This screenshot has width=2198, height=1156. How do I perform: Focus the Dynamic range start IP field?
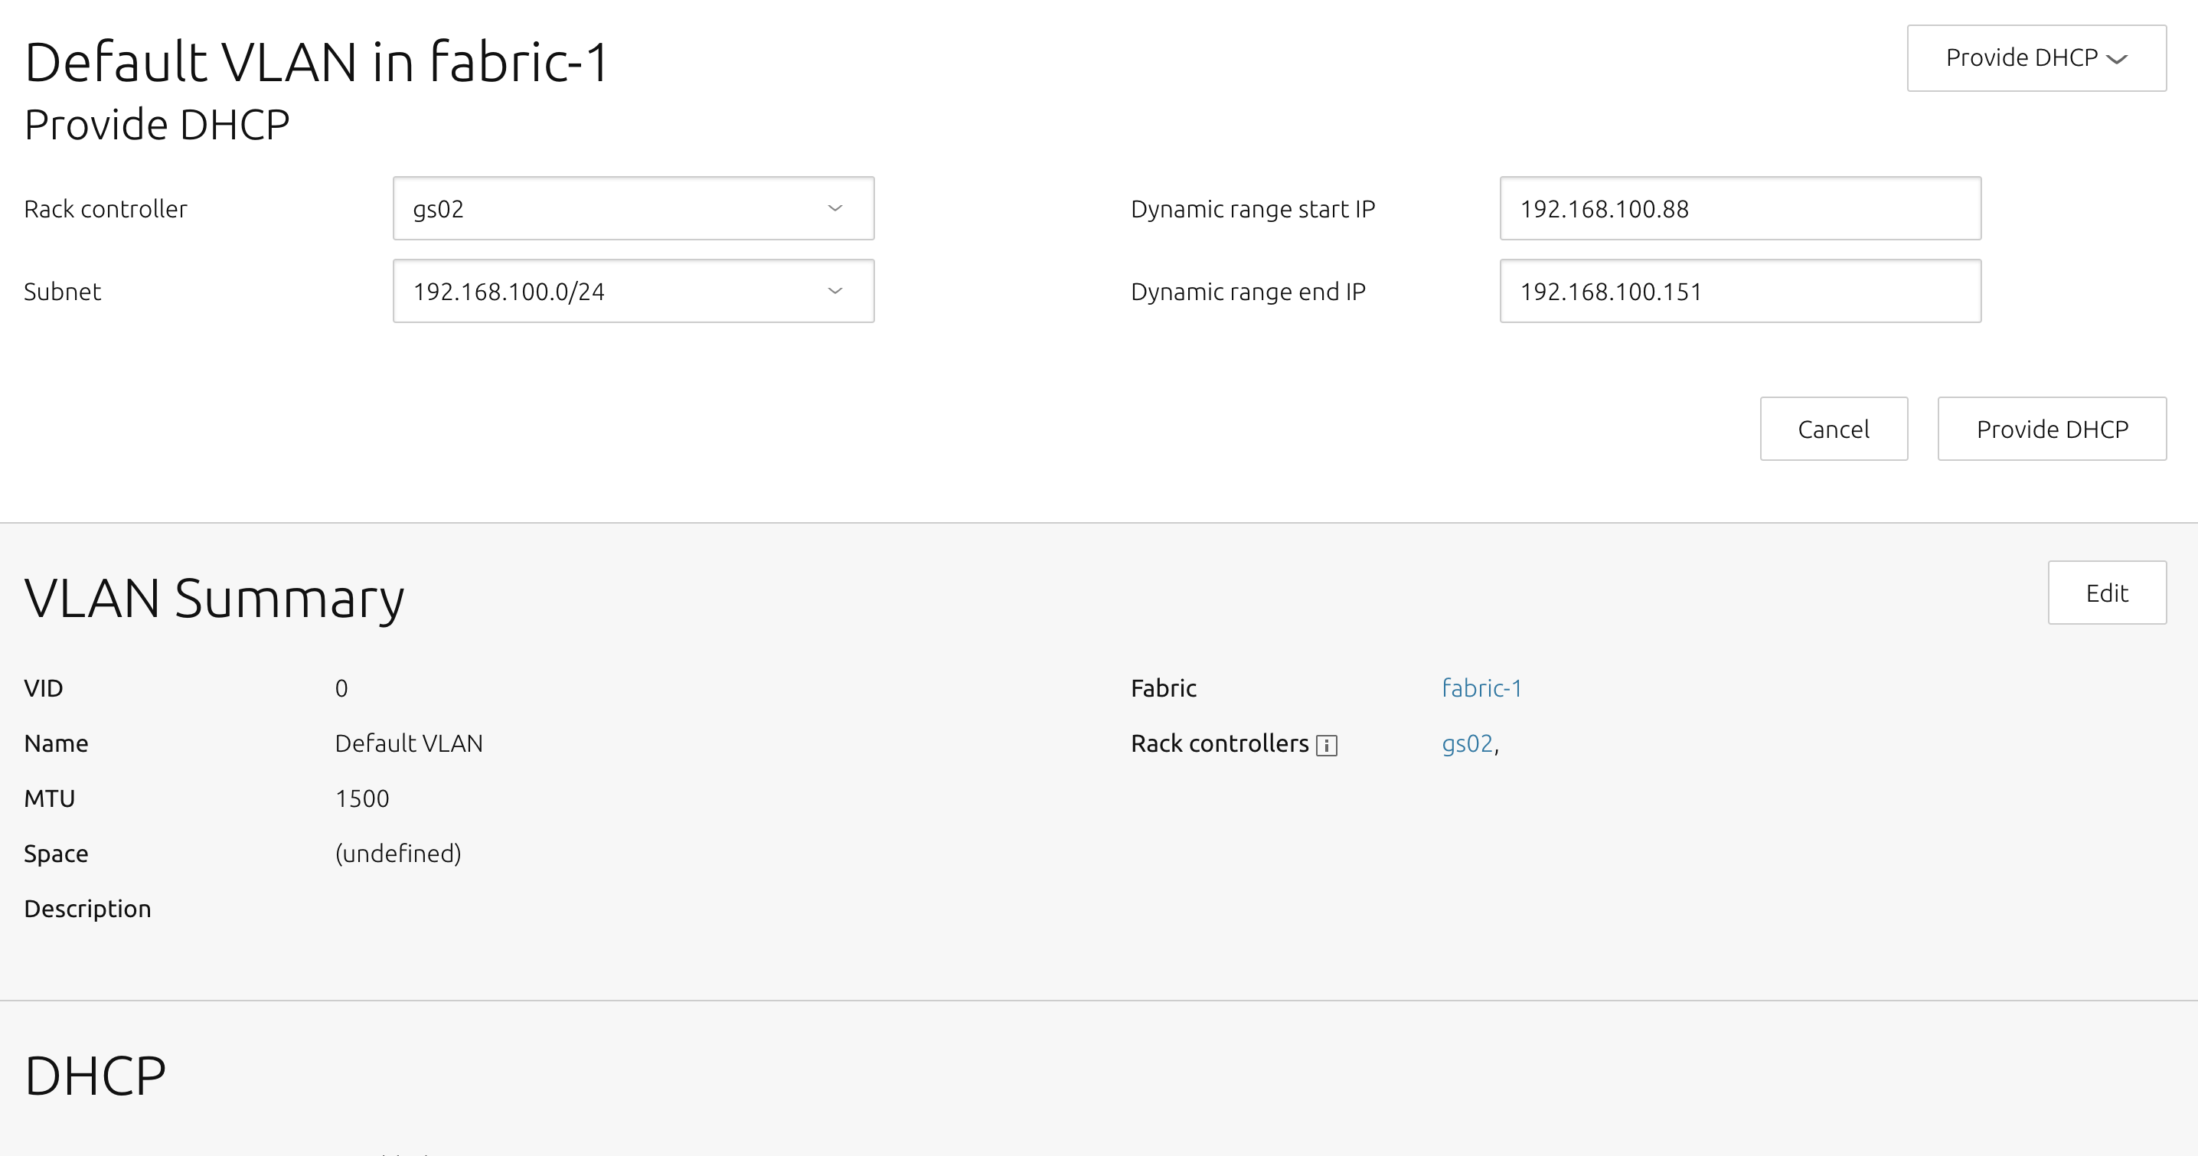pos(1739,208)
